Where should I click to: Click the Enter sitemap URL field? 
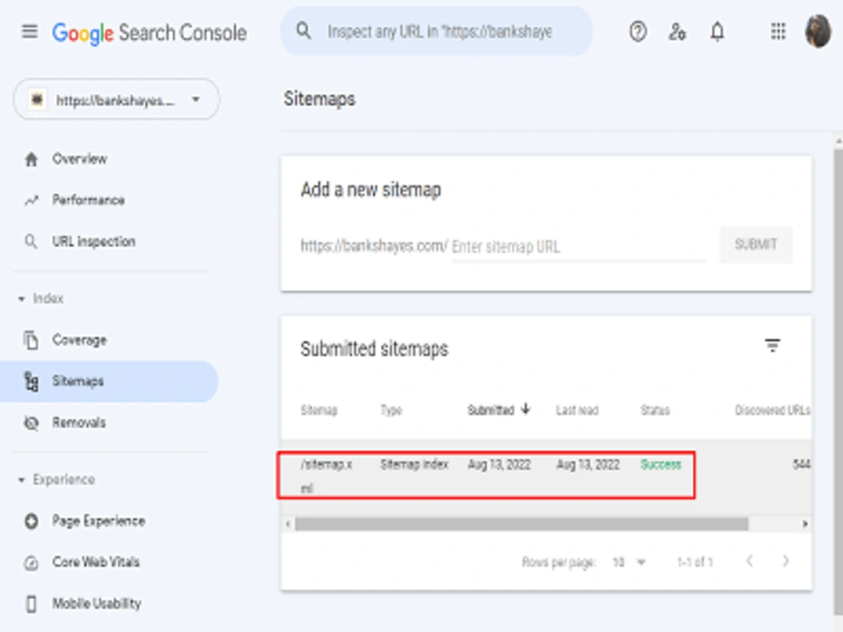(x=578, y=247)
